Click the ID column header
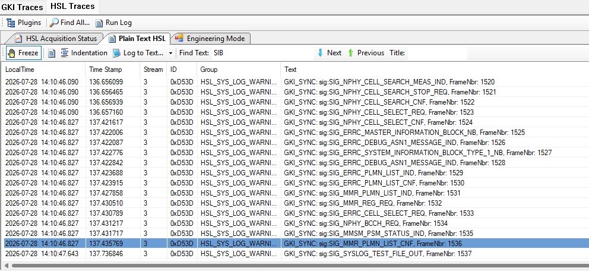Viewport: 589px width, 271px height. click(x=182, y=70)
